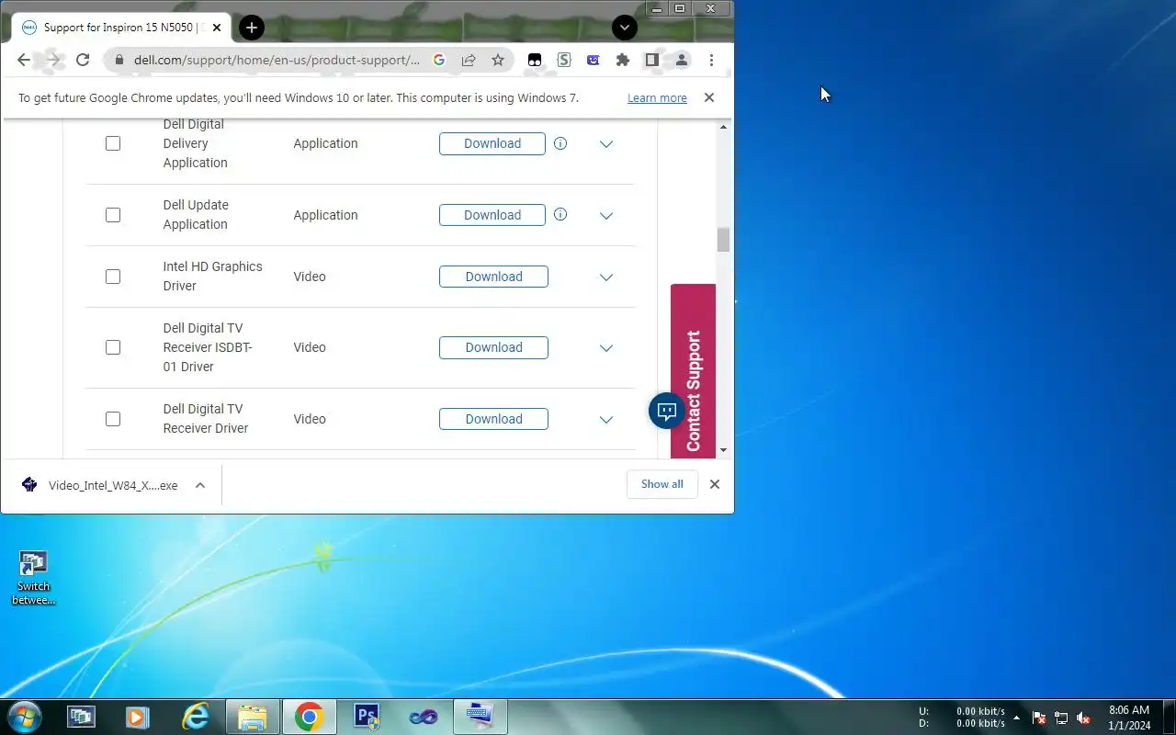Check the Dell Digital TV Receiver ISDBT-01 checkbox

[x=113, y=347]
